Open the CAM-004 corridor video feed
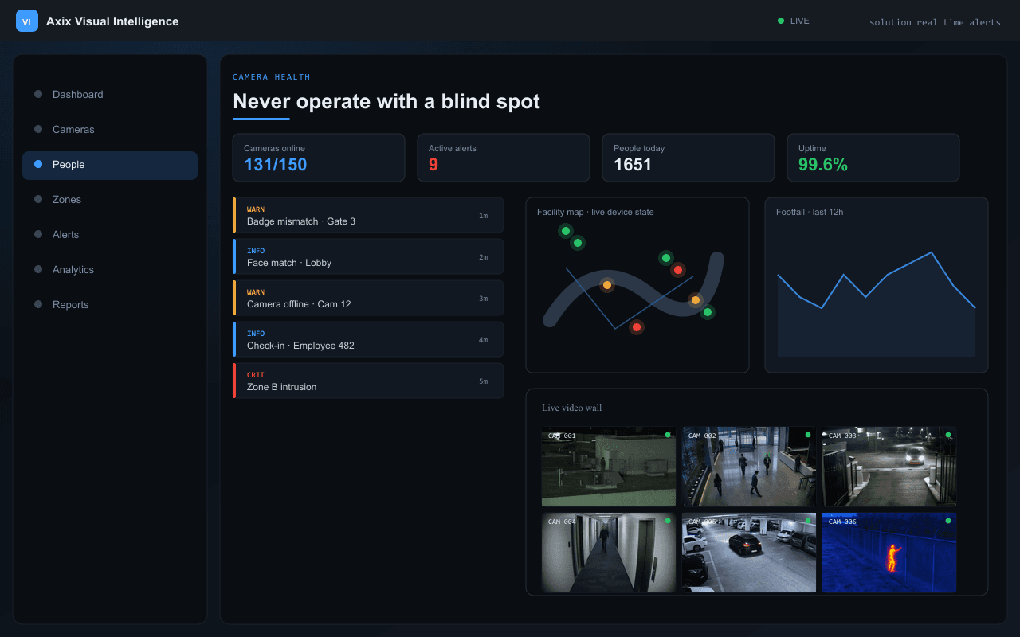This screenshot has width=1020, height=637. click(x=609, y=553)
